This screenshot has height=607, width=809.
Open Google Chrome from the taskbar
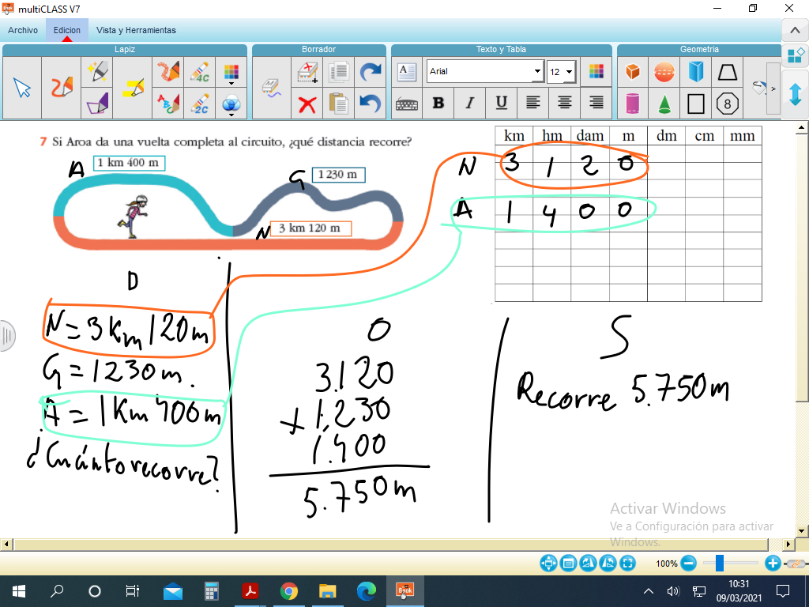coord(289,591)
